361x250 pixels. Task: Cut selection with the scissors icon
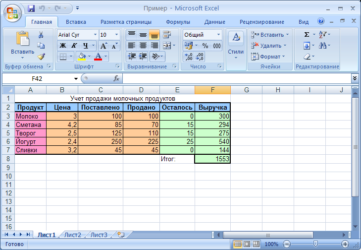pos(41,35)
